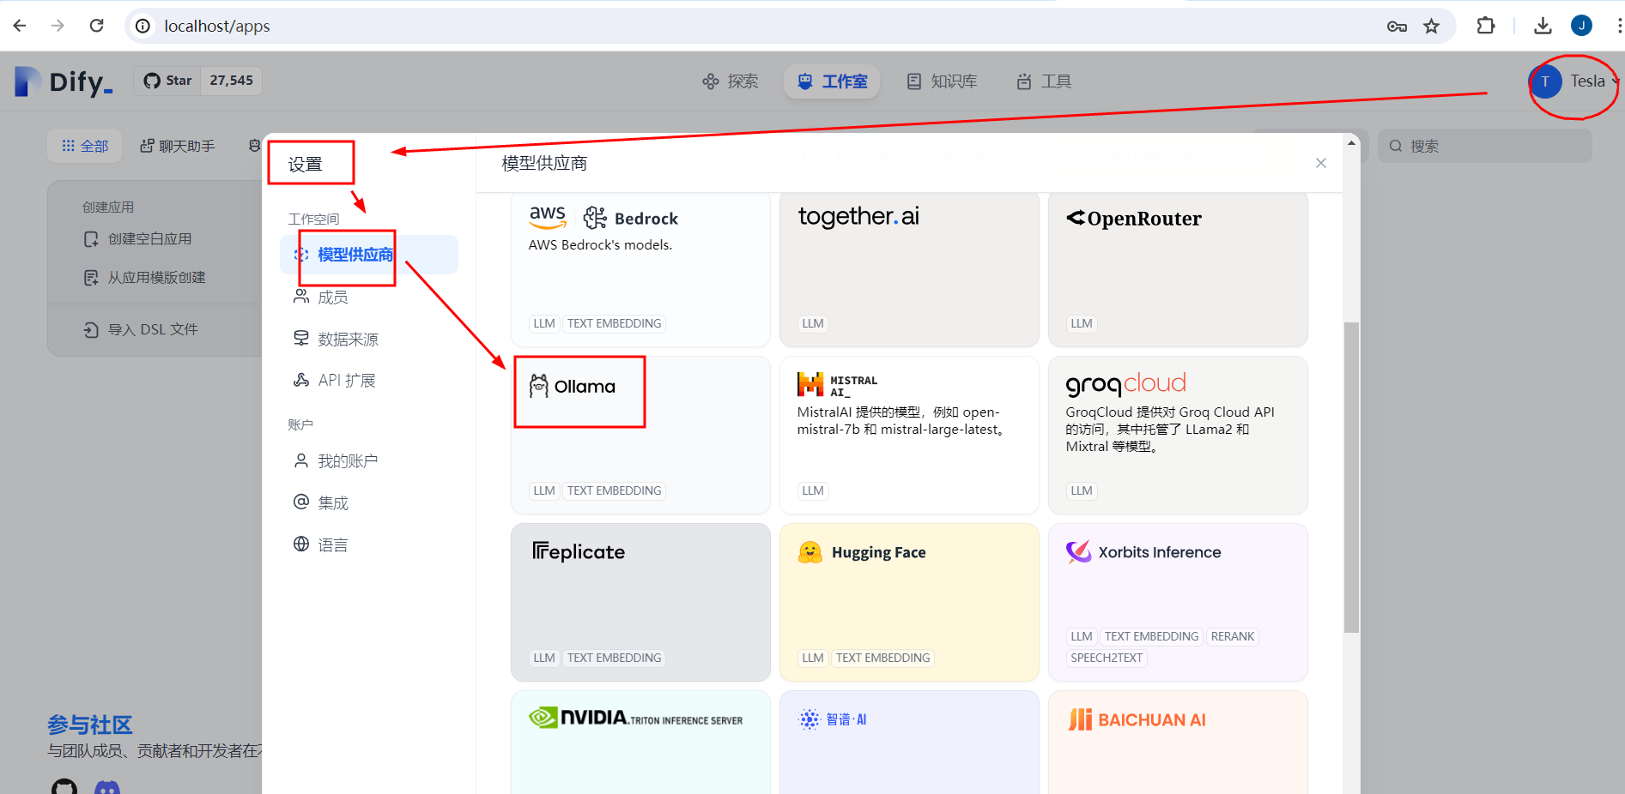Click the Dify logo
The width and height of the screenshot is (1625, 794).
64,81
